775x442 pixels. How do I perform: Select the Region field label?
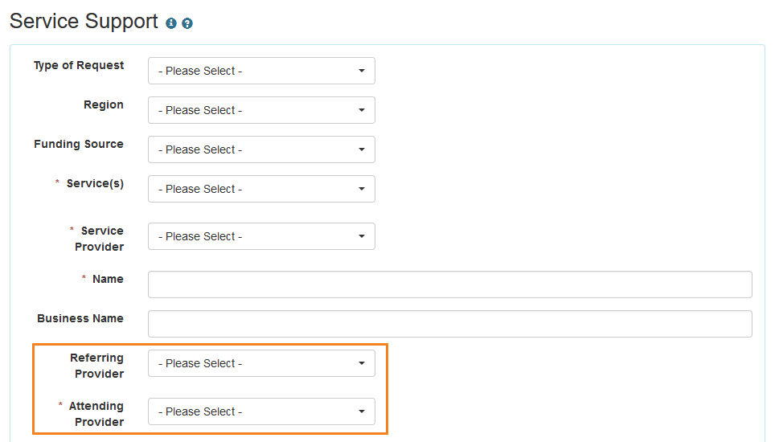pos(104,105)
